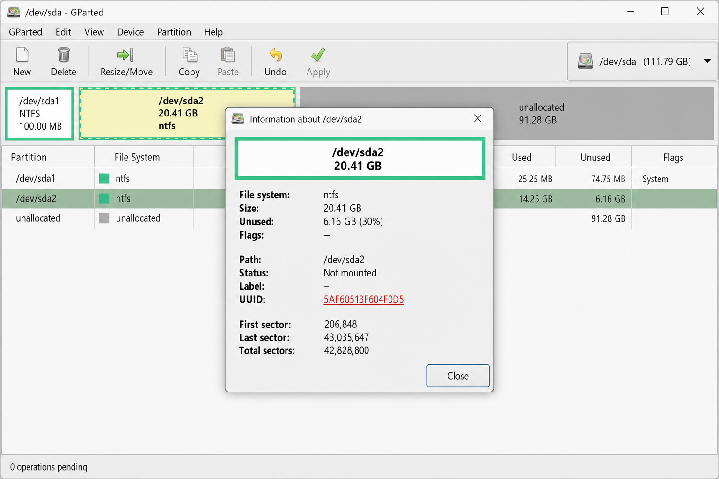This screenshot has width=719, height=479.
Task: Click the First sector value 206,848
Action: (340, 324)
